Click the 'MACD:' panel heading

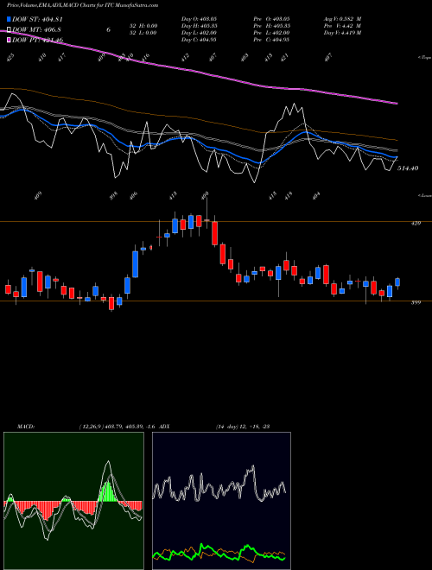coord(26,427)
